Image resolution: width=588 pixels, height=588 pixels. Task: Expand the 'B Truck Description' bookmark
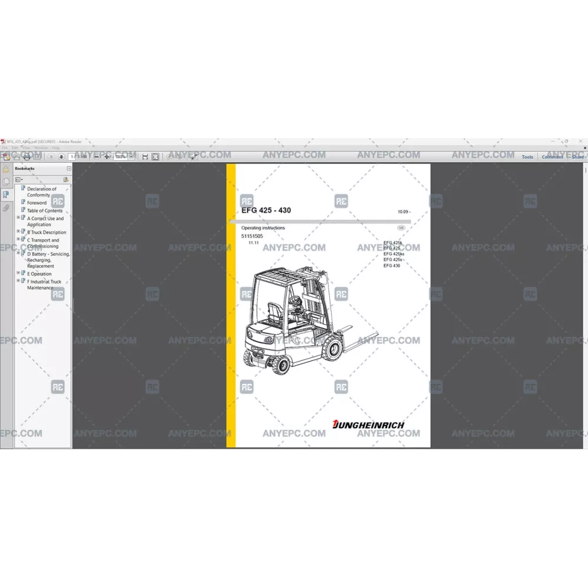(18, 232)
